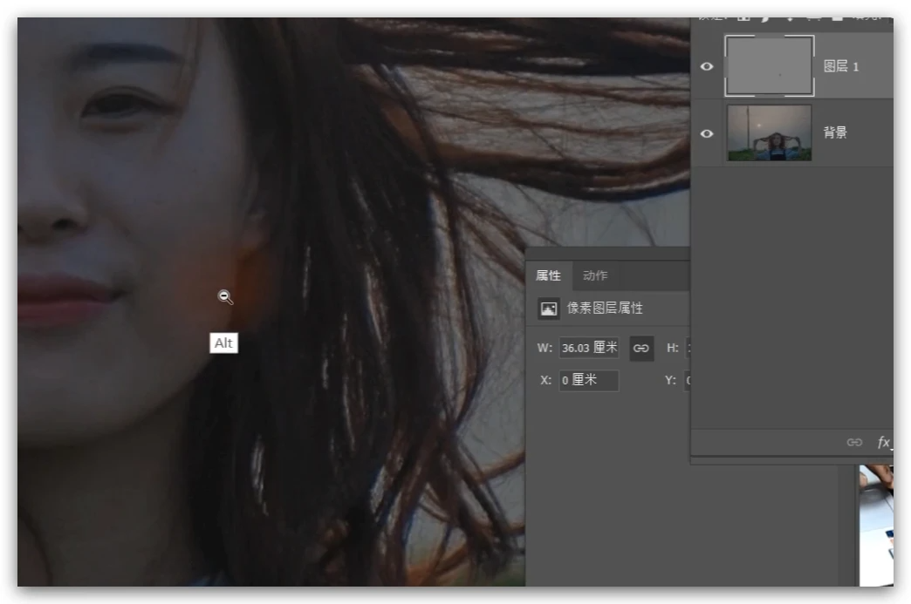The width and height of the screenshot is (911, 604).
Task: Click the 背景 layer thumbnail
Action: pos(769,132)
